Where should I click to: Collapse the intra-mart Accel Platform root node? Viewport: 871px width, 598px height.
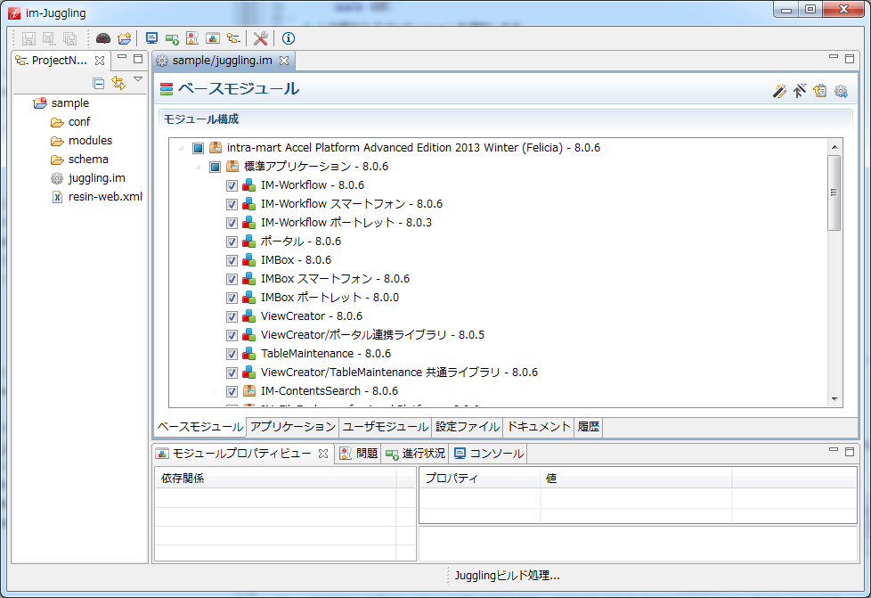pyautogui.click(x=181, y=148)
